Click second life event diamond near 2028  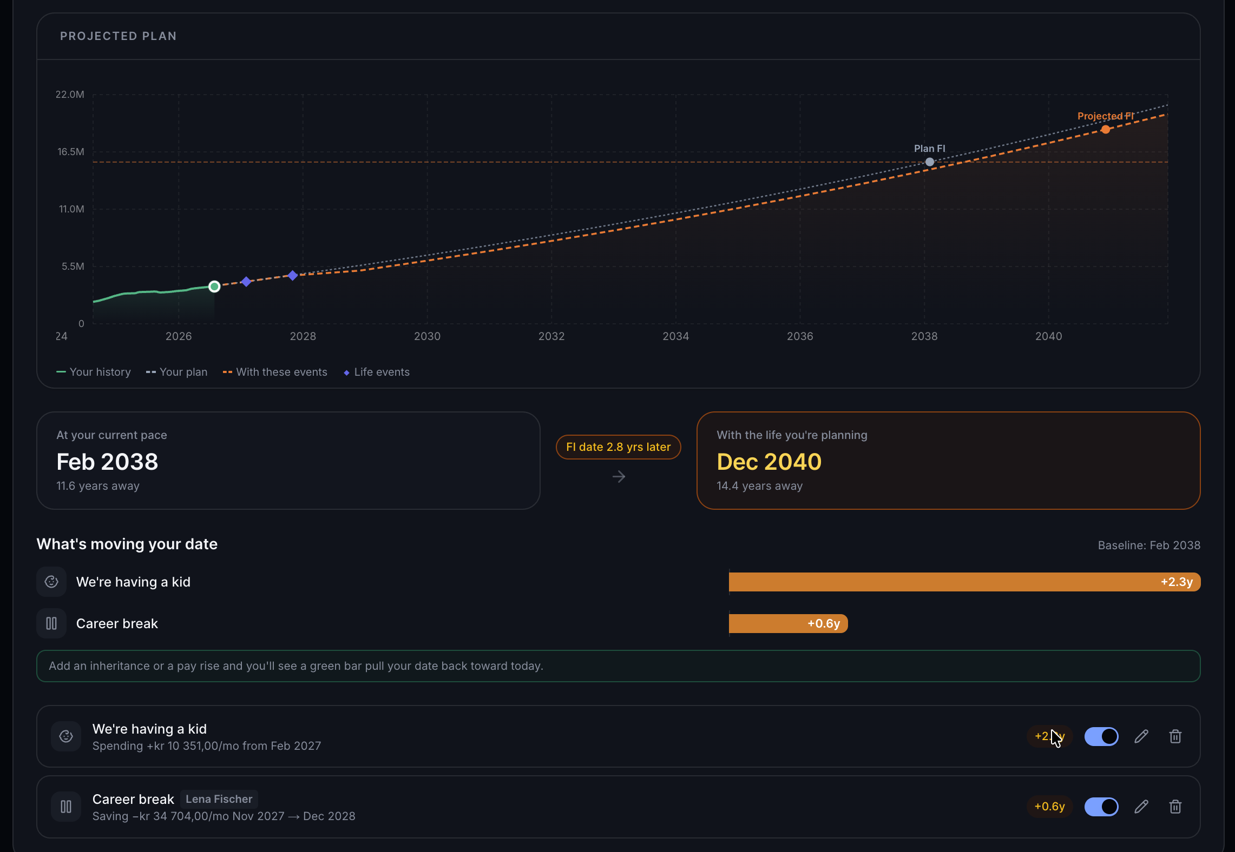tap(293, 276)
